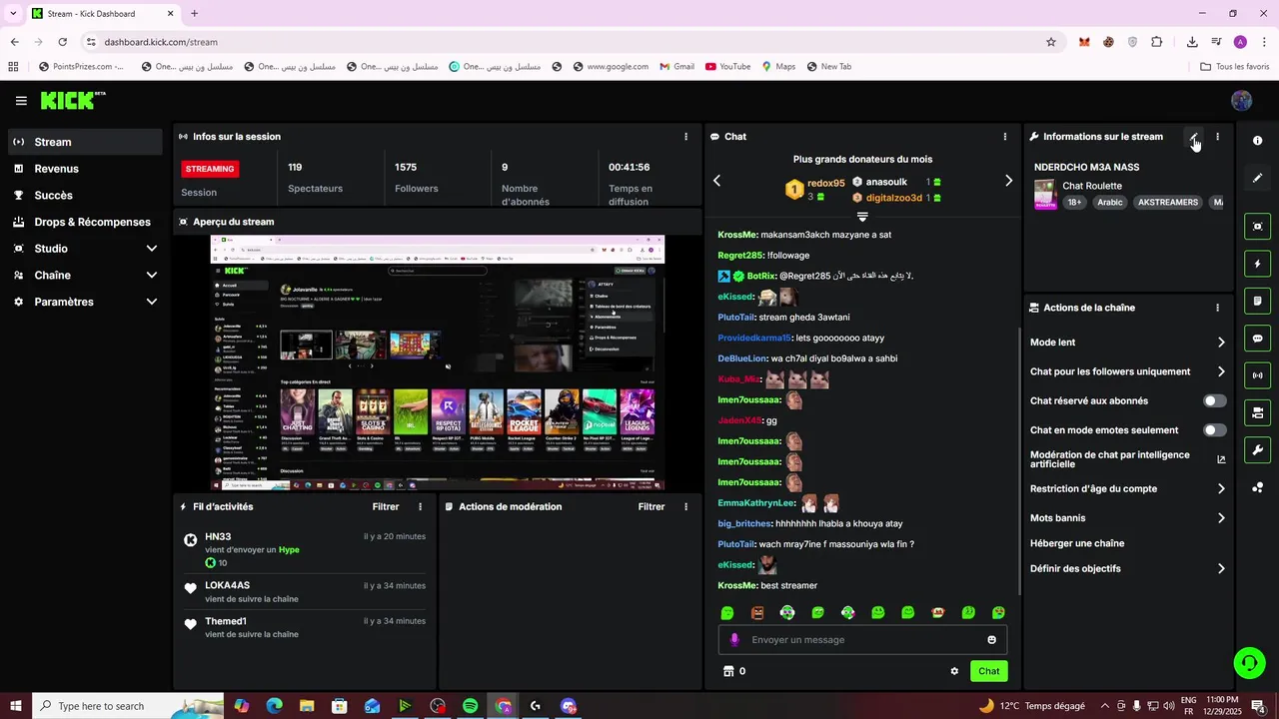The width and height of the screenshot is (1279, 719).
Task: Go to Succès in the left sidebar
Action: tap(86, 196)
